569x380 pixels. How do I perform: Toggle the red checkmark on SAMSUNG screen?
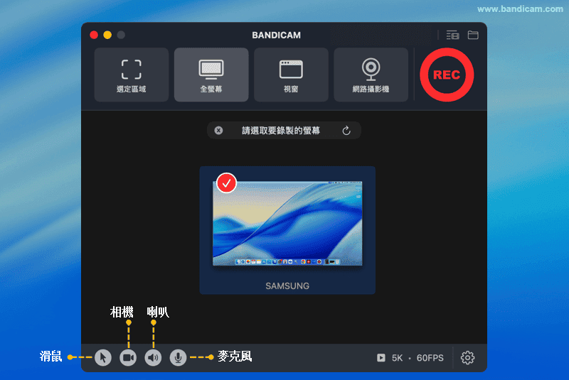226,183
